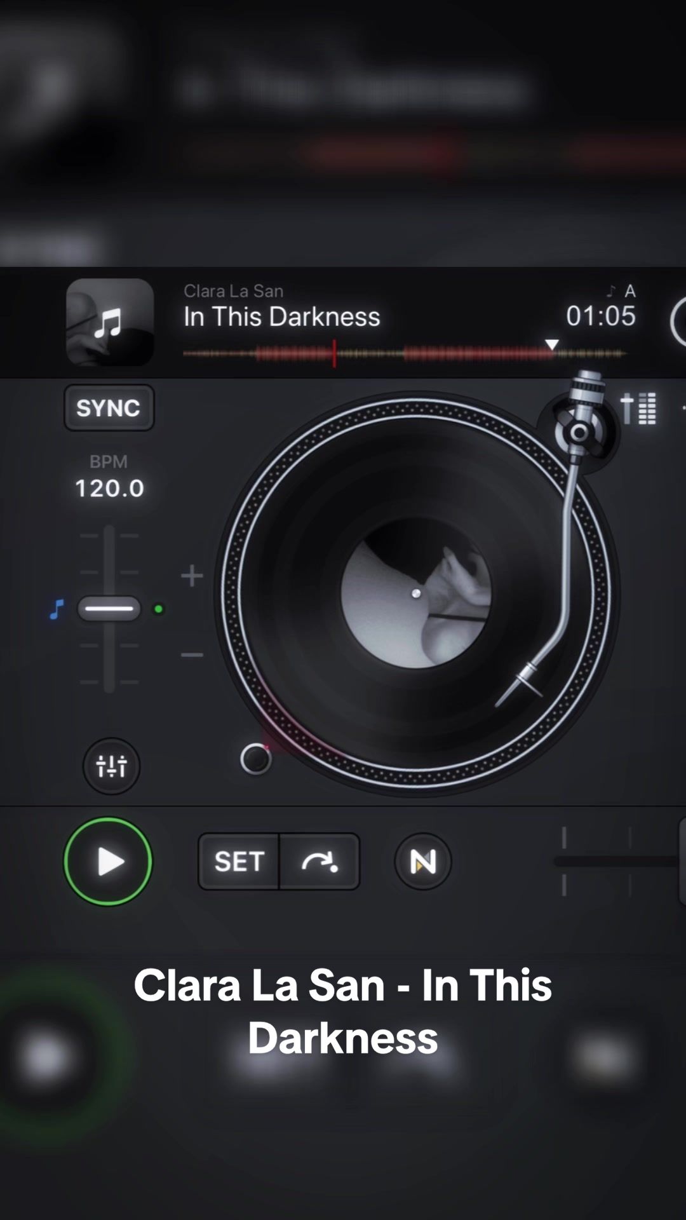Toggle time display 01:05
Viewport: 686px width, 1220px height.
pyautogui.click(x=601, y=316)
